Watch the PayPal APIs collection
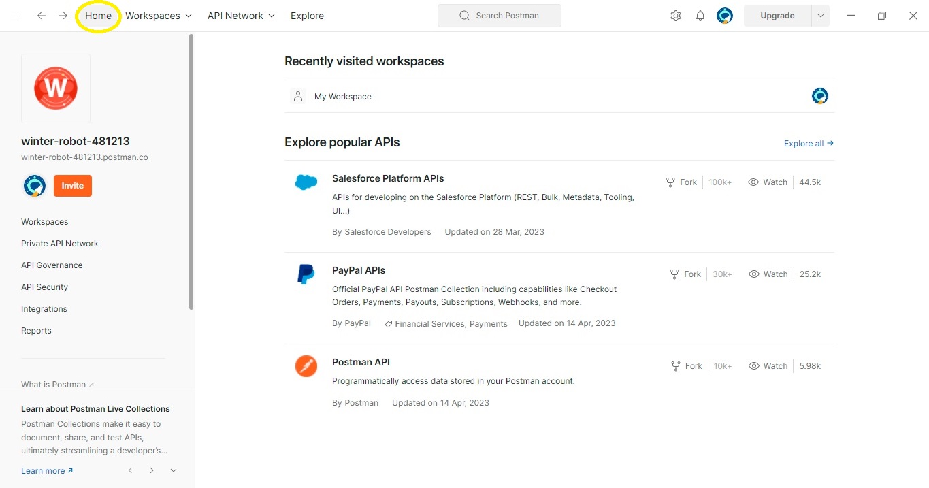Image resolution: width=929 pixels, height=488 pixels. pos(768,274)
